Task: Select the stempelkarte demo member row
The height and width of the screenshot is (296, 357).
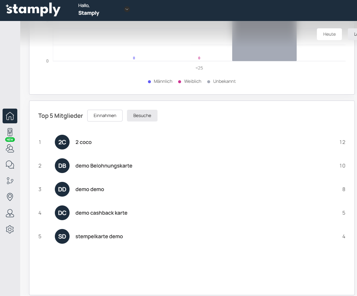Action: click(99, 236)
